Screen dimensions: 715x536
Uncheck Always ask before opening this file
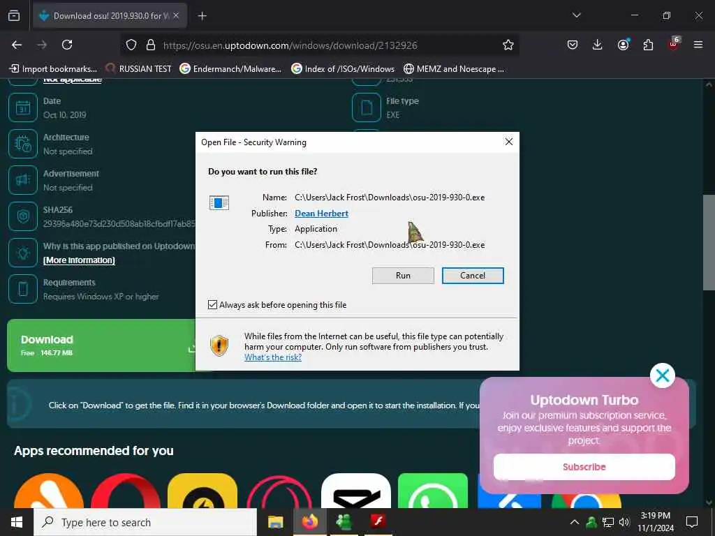click(x=212, y=304)
